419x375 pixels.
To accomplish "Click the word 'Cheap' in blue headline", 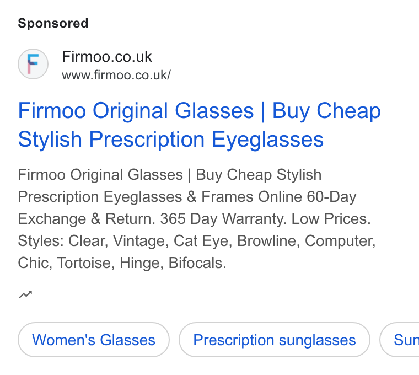I will coord(349,111).
